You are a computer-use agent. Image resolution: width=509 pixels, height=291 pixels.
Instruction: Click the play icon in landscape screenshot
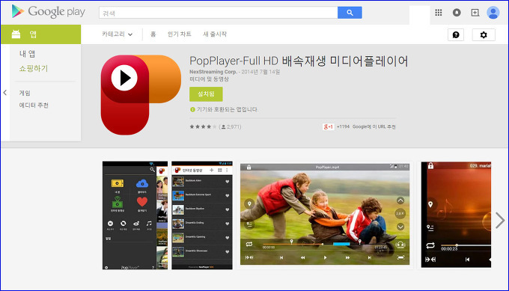click(326, 257)
